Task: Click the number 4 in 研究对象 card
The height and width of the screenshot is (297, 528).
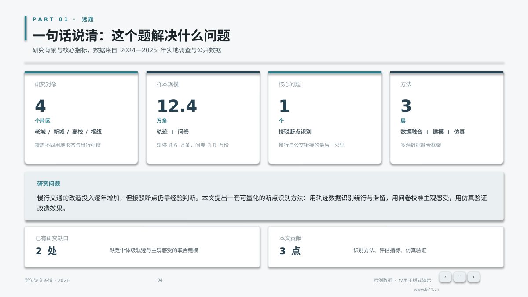Action: tap(40, 106)
